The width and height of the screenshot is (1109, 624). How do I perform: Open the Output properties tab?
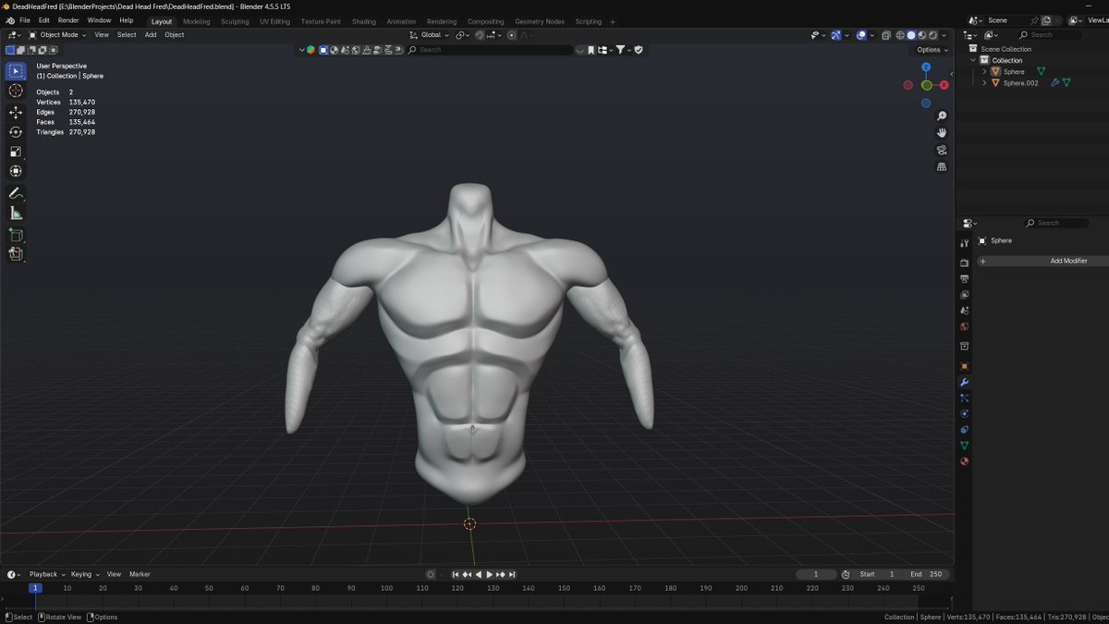[964, 278]
